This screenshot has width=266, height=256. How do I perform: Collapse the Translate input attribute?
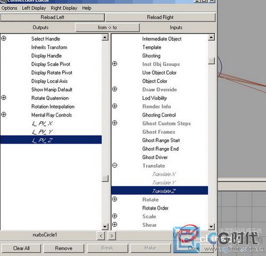click(x=115, y=165)
